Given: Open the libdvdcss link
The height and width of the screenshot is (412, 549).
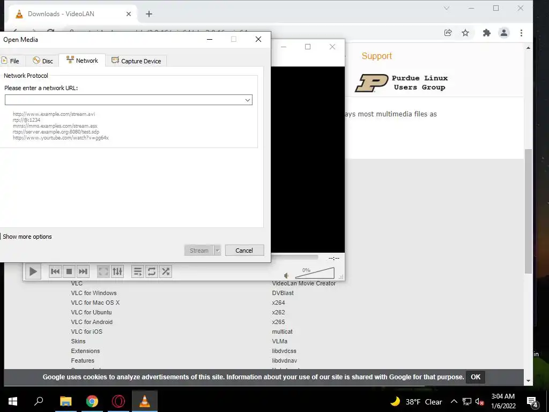Looking at the screenshot, I should (x=284, y=351).
